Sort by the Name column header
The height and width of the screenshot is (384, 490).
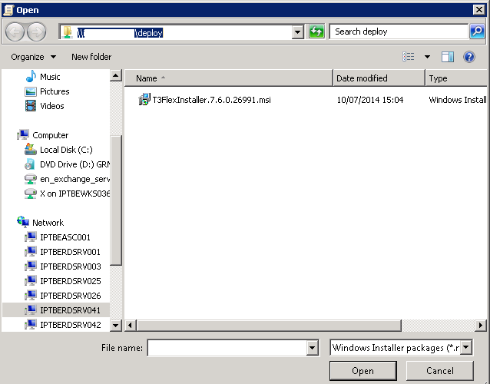(x=229, y=78)
